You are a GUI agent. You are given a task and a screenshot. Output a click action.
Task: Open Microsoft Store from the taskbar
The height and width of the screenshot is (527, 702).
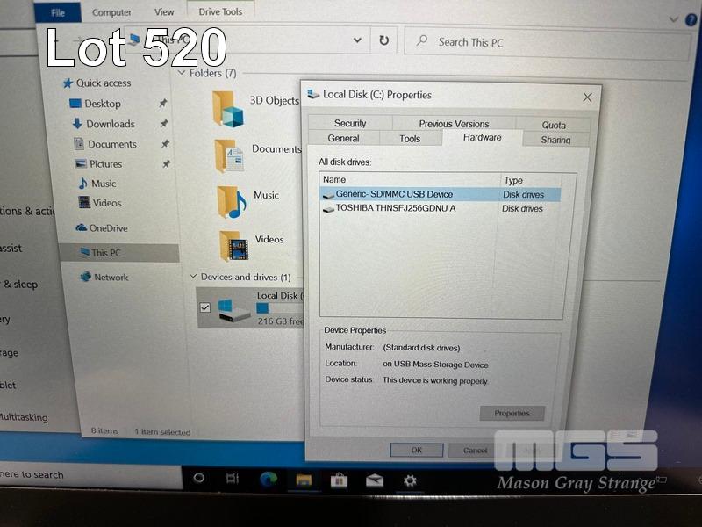click(339, 480)
